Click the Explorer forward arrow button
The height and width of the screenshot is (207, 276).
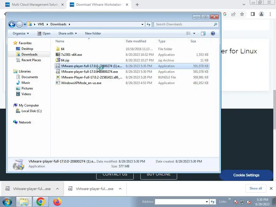click(x=19, y=24)
